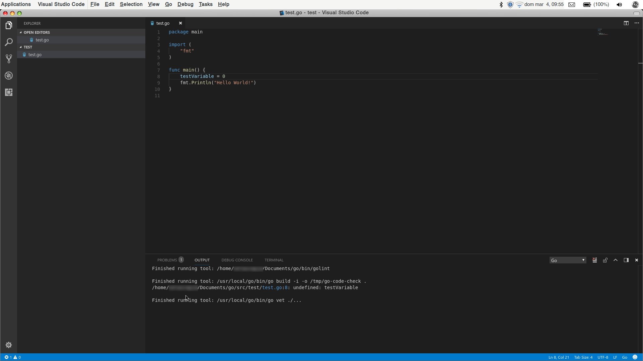Open the Go output channel dropdown

568,260
